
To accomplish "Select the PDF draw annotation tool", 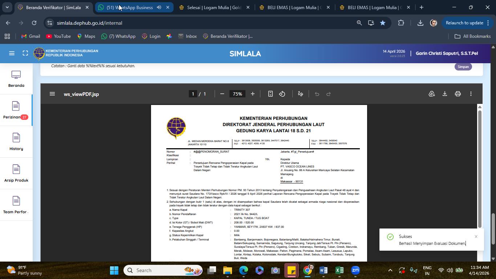I will [x=300, y=94].
